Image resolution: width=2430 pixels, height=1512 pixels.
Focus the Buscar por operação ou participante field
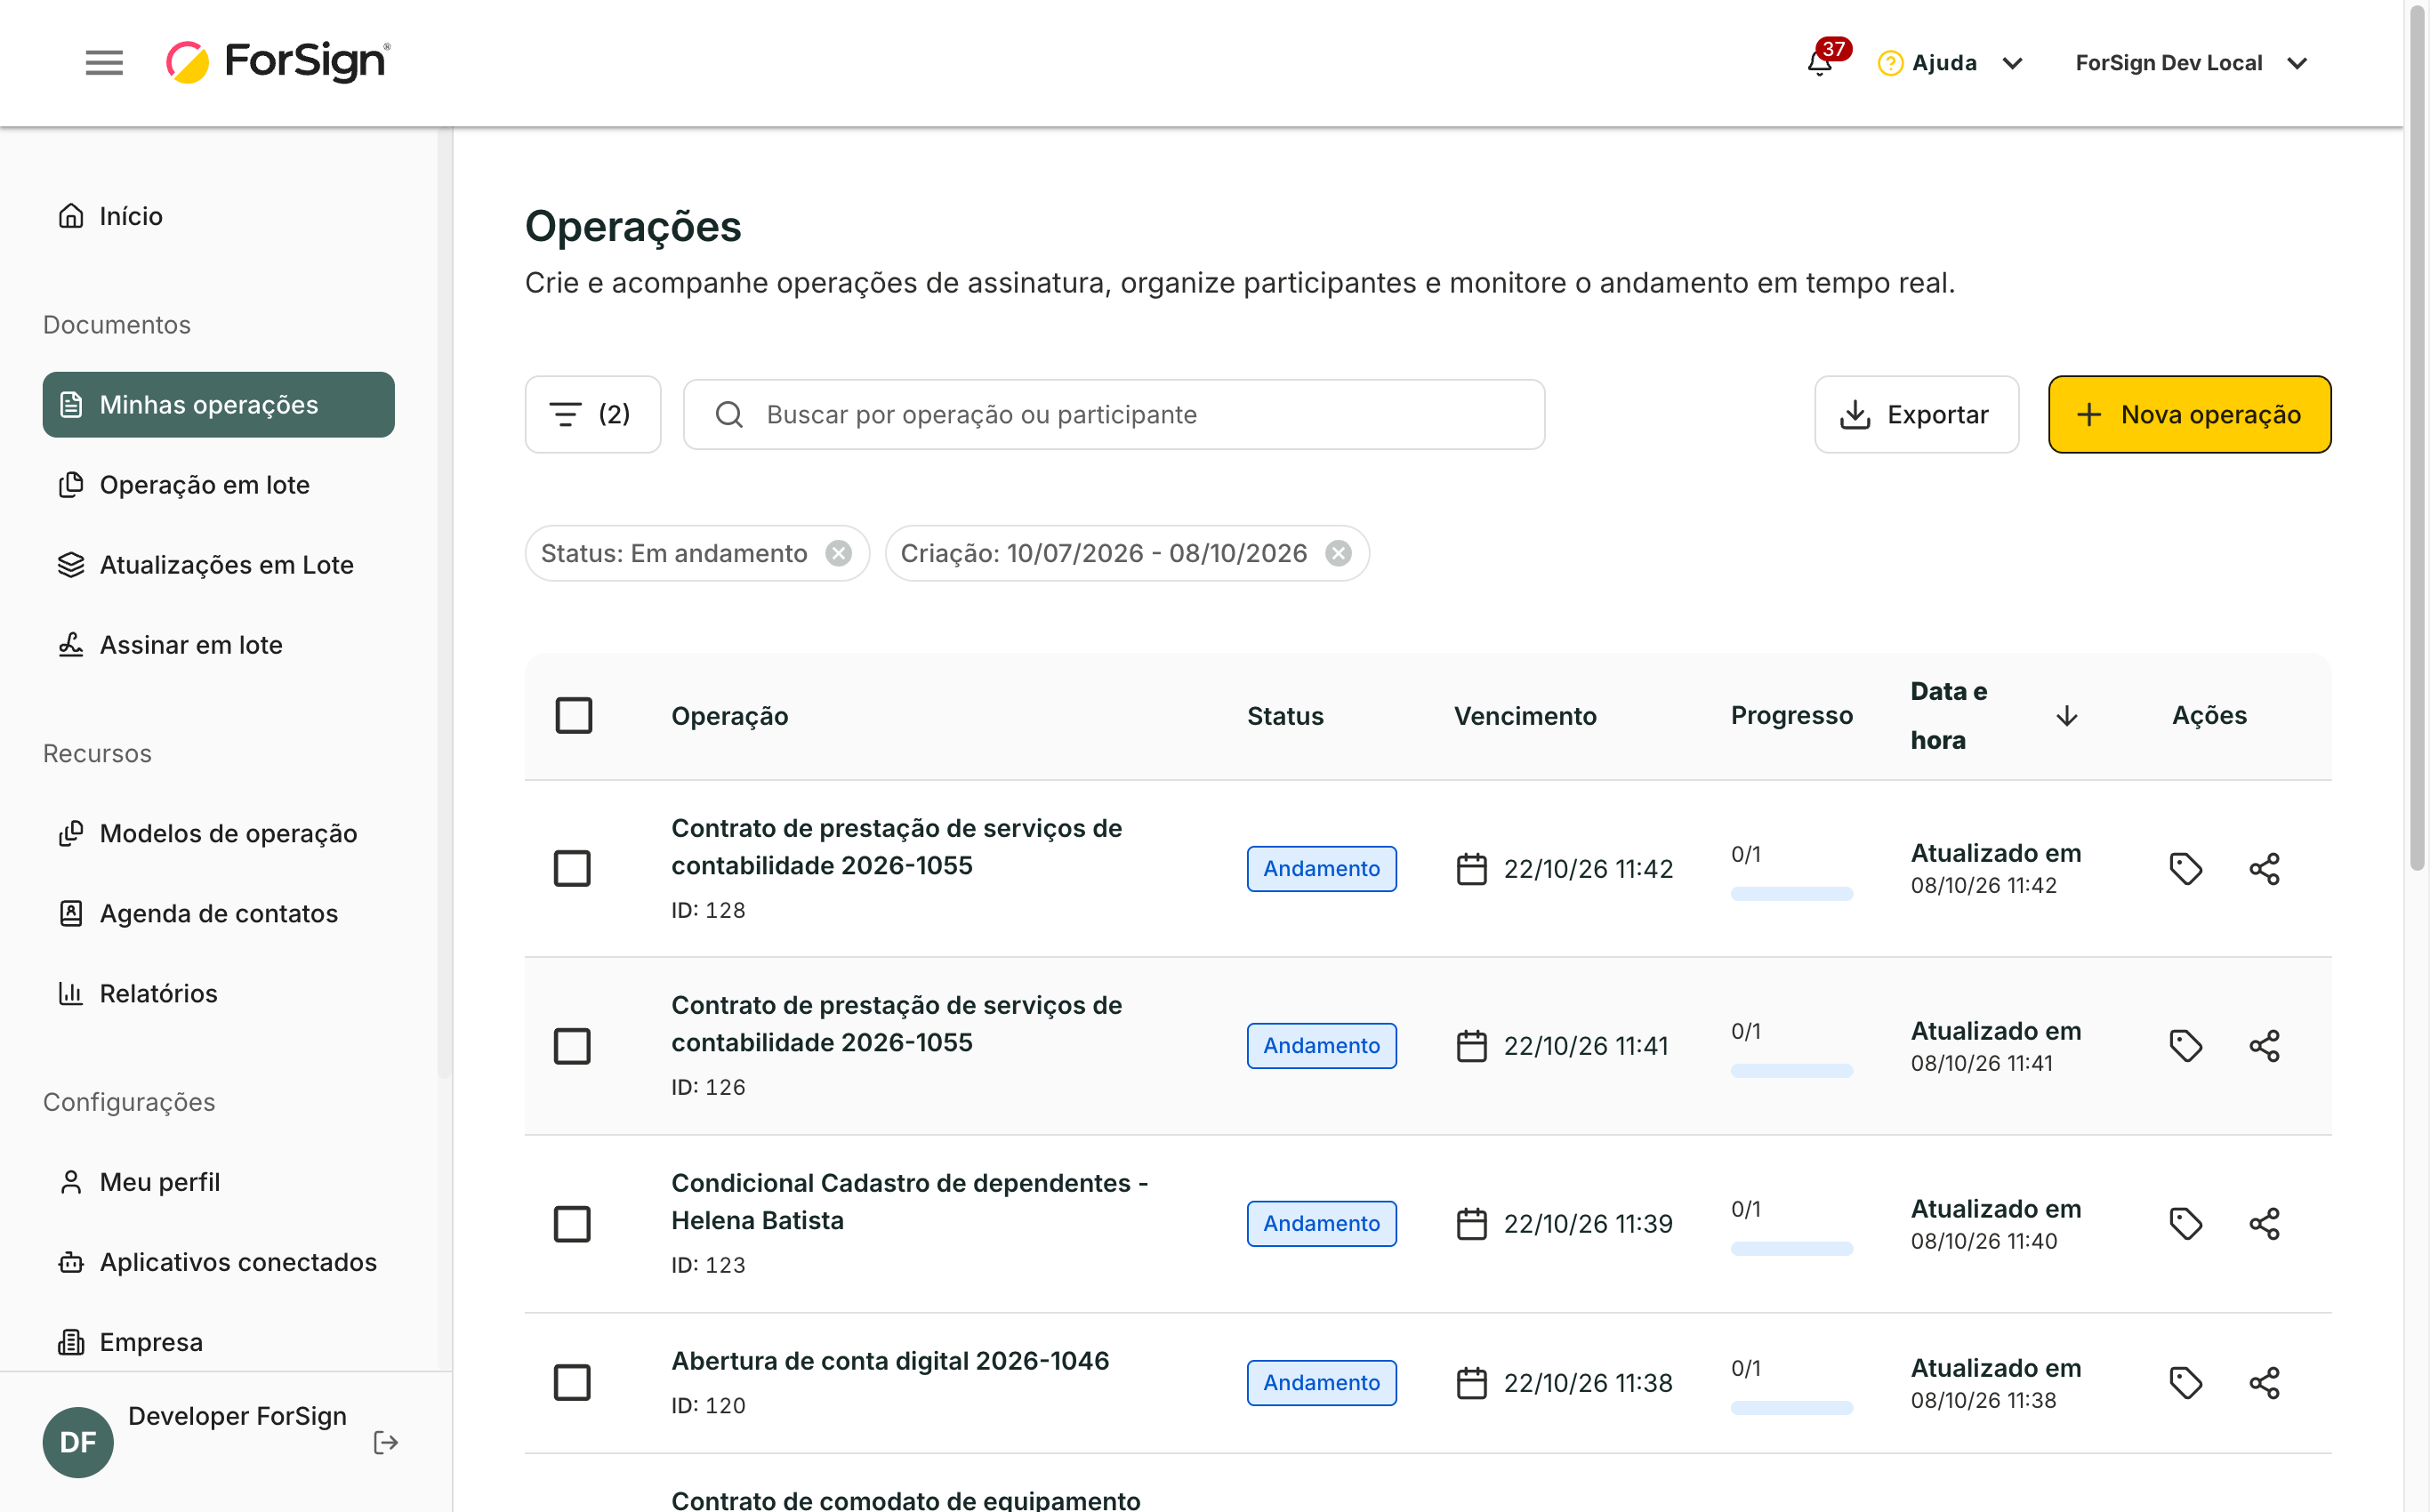[x=1114, y=414]
